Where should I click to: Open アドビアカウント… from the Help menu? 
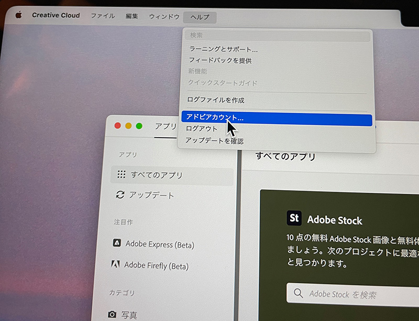click(x=277, y=119)
